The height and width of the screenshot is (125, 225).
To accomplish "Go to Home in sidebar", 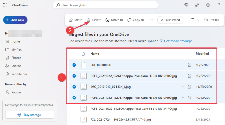I will pos(13,41).
